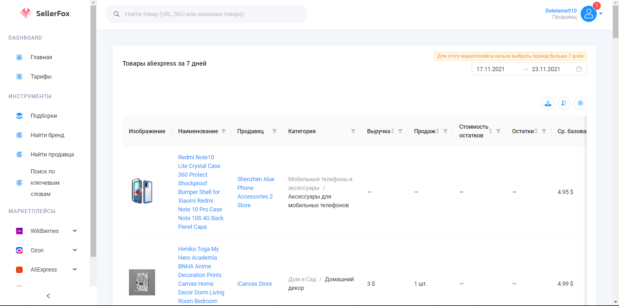Click the Deleteme910 username
Screen dimensions: 619x306
coord(561,11)
